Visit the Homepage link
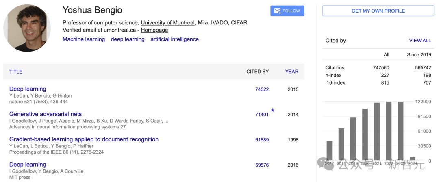The width and height of the screenshot is (439, 182). [x=154, y=30]
